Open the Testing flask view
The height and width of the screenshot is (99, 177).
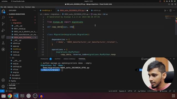pyautogui.click(x=3, y=43)
